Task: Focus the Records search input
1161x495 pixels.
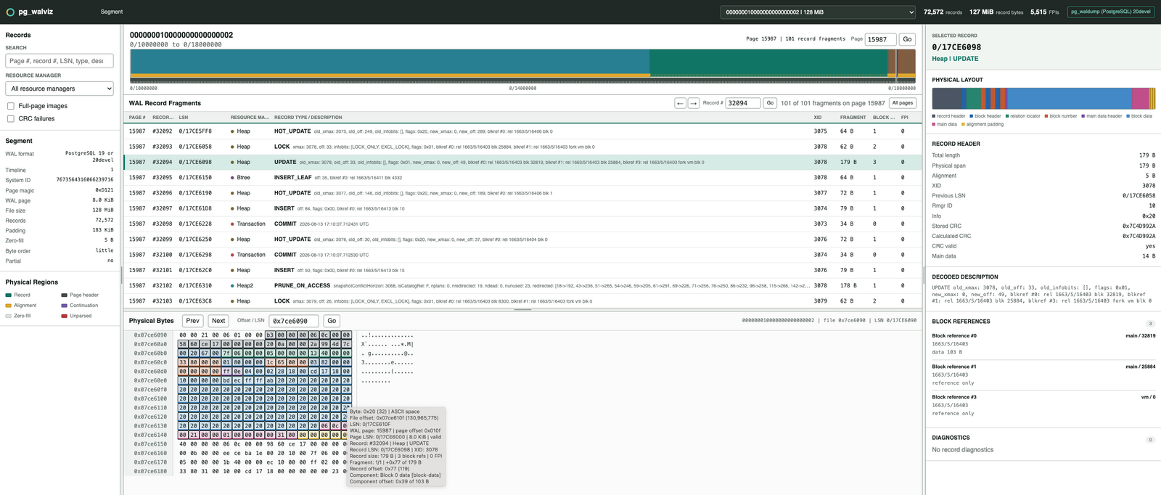Action: point(60,61)
